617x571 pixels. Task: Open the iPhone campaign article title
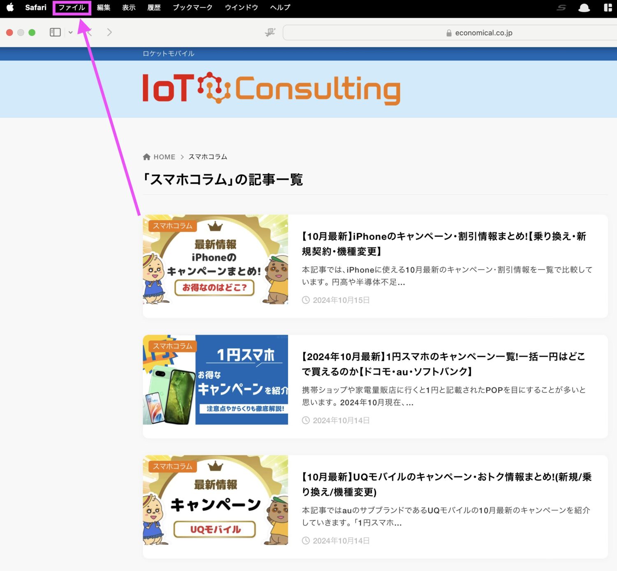coord(444,244)
